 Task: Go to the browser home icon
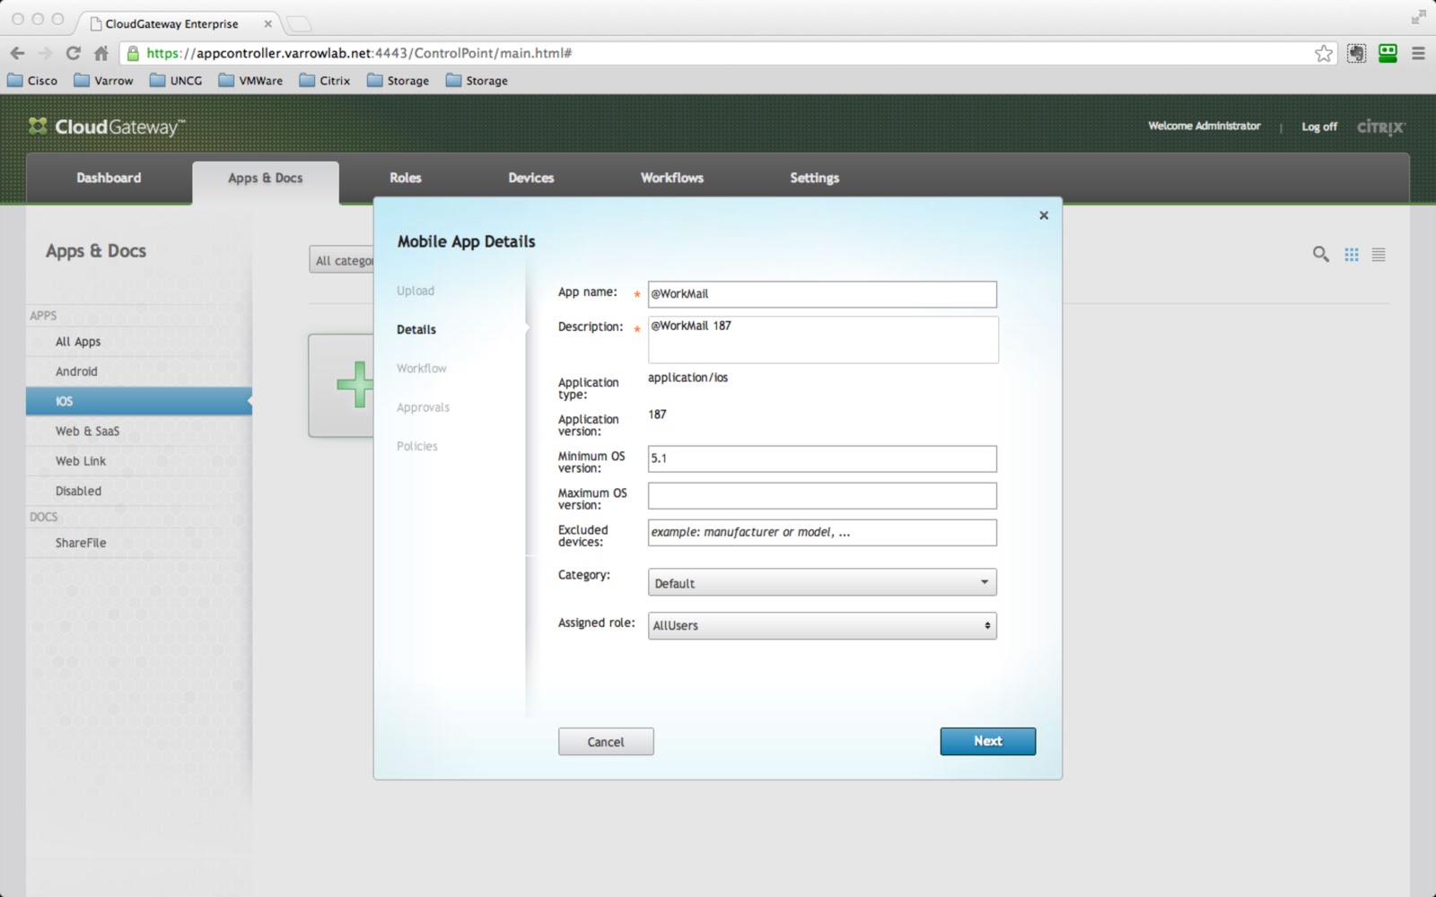[101, 54]
